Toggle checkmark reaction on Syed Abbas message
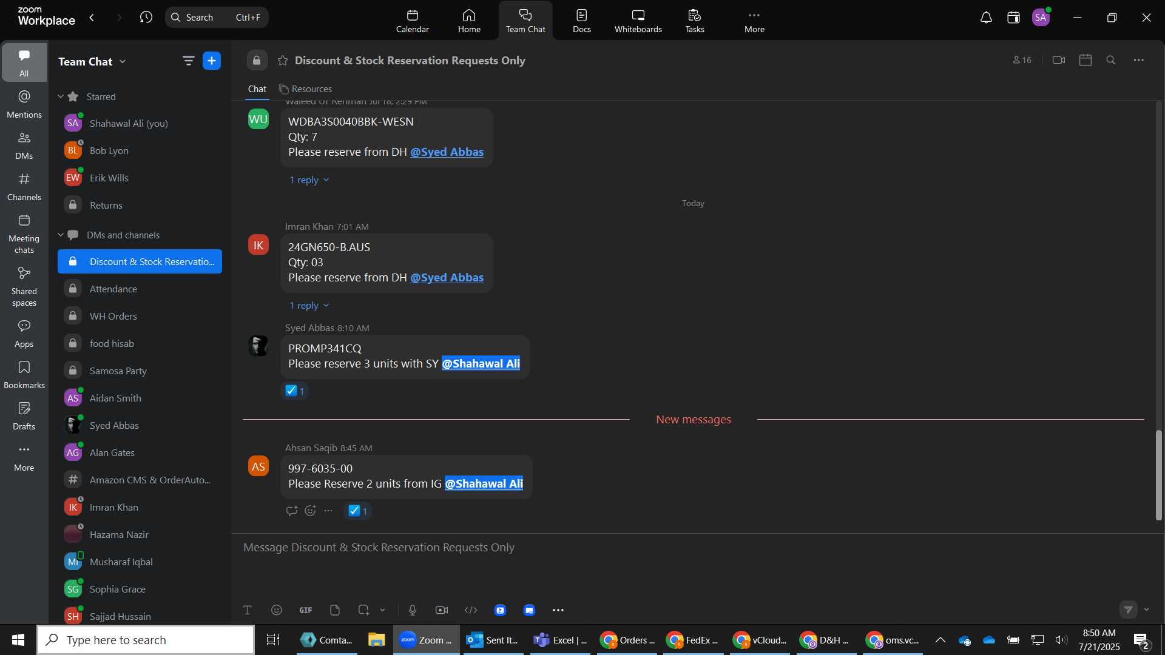Screen dimensions: 1165x655 295,391
